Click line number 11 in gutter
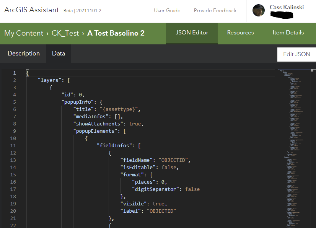316x228 pixels. click(x=13, y=145)
